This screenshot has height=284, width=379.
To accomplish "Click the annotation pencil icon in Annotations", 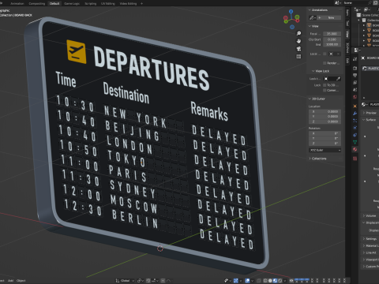I will pyautogui.click(x=312, y=17).
